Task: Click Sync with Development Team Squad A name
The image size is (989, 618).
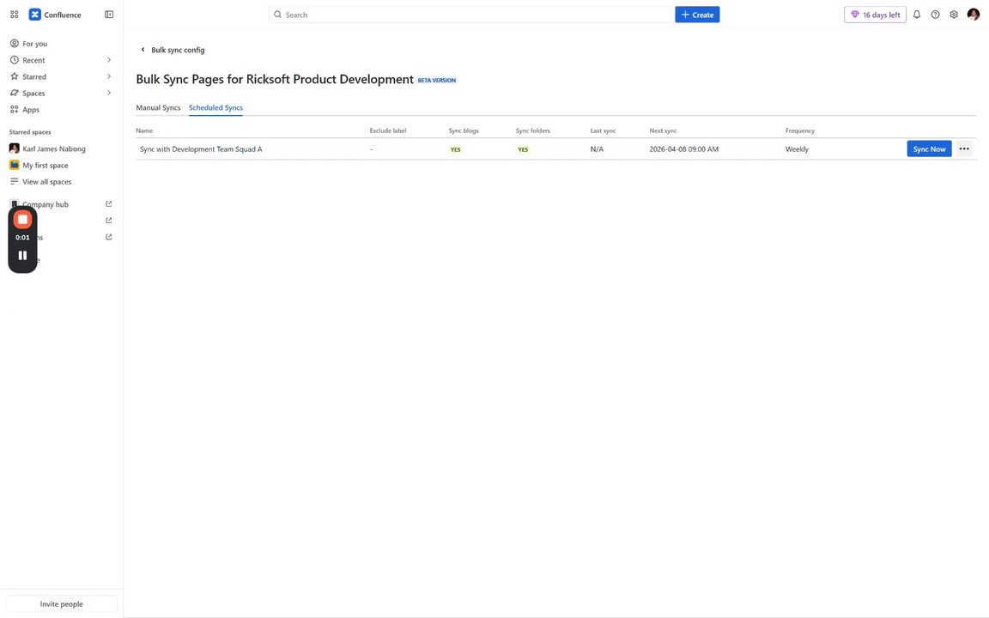Action: pos(201,149)
